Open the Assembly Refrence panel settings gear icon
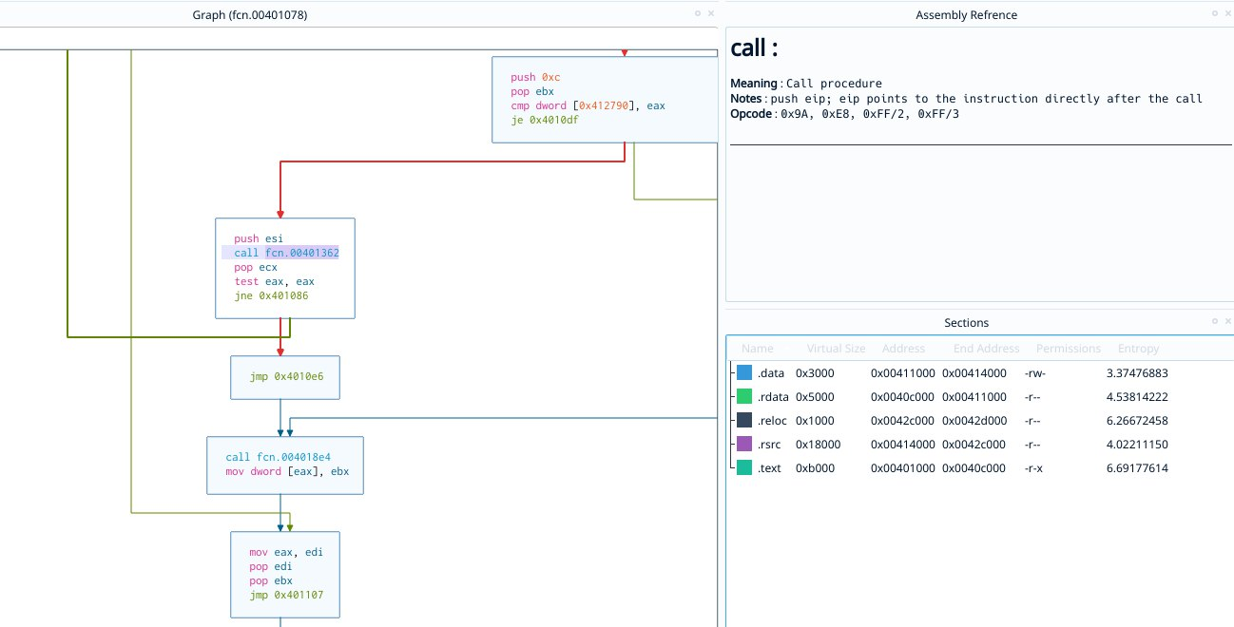This screenshot has width=1234, height=627. [1214, 13]
